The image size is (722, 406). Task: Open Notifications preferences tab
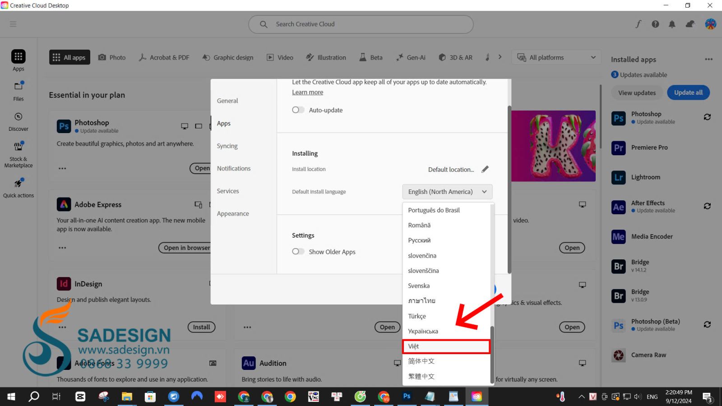click(x=234, y=169)
